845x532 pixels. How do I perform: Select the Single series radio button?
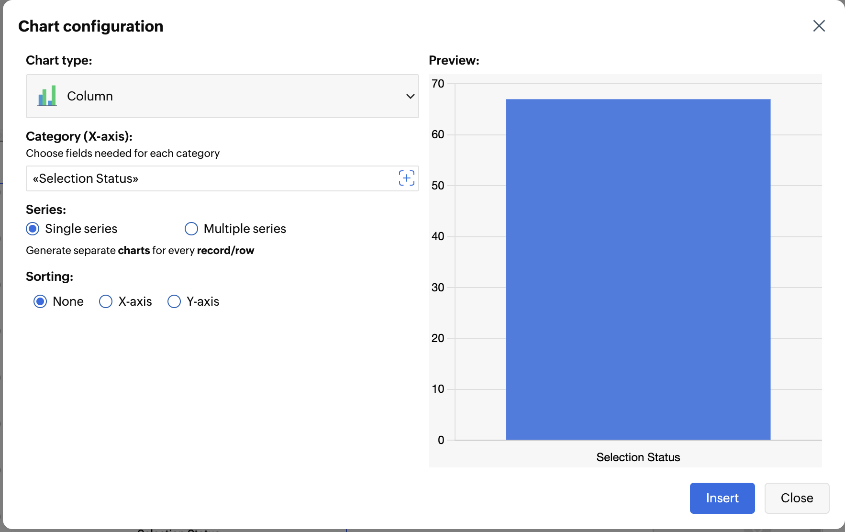pyautogui.click(x=33, y=229)
